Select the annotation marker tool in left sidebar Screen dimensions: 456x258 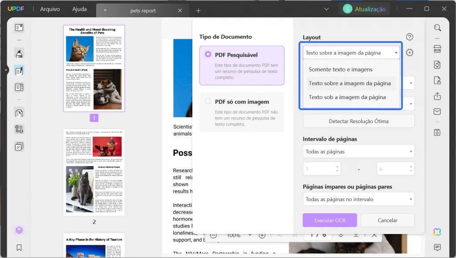19,54
